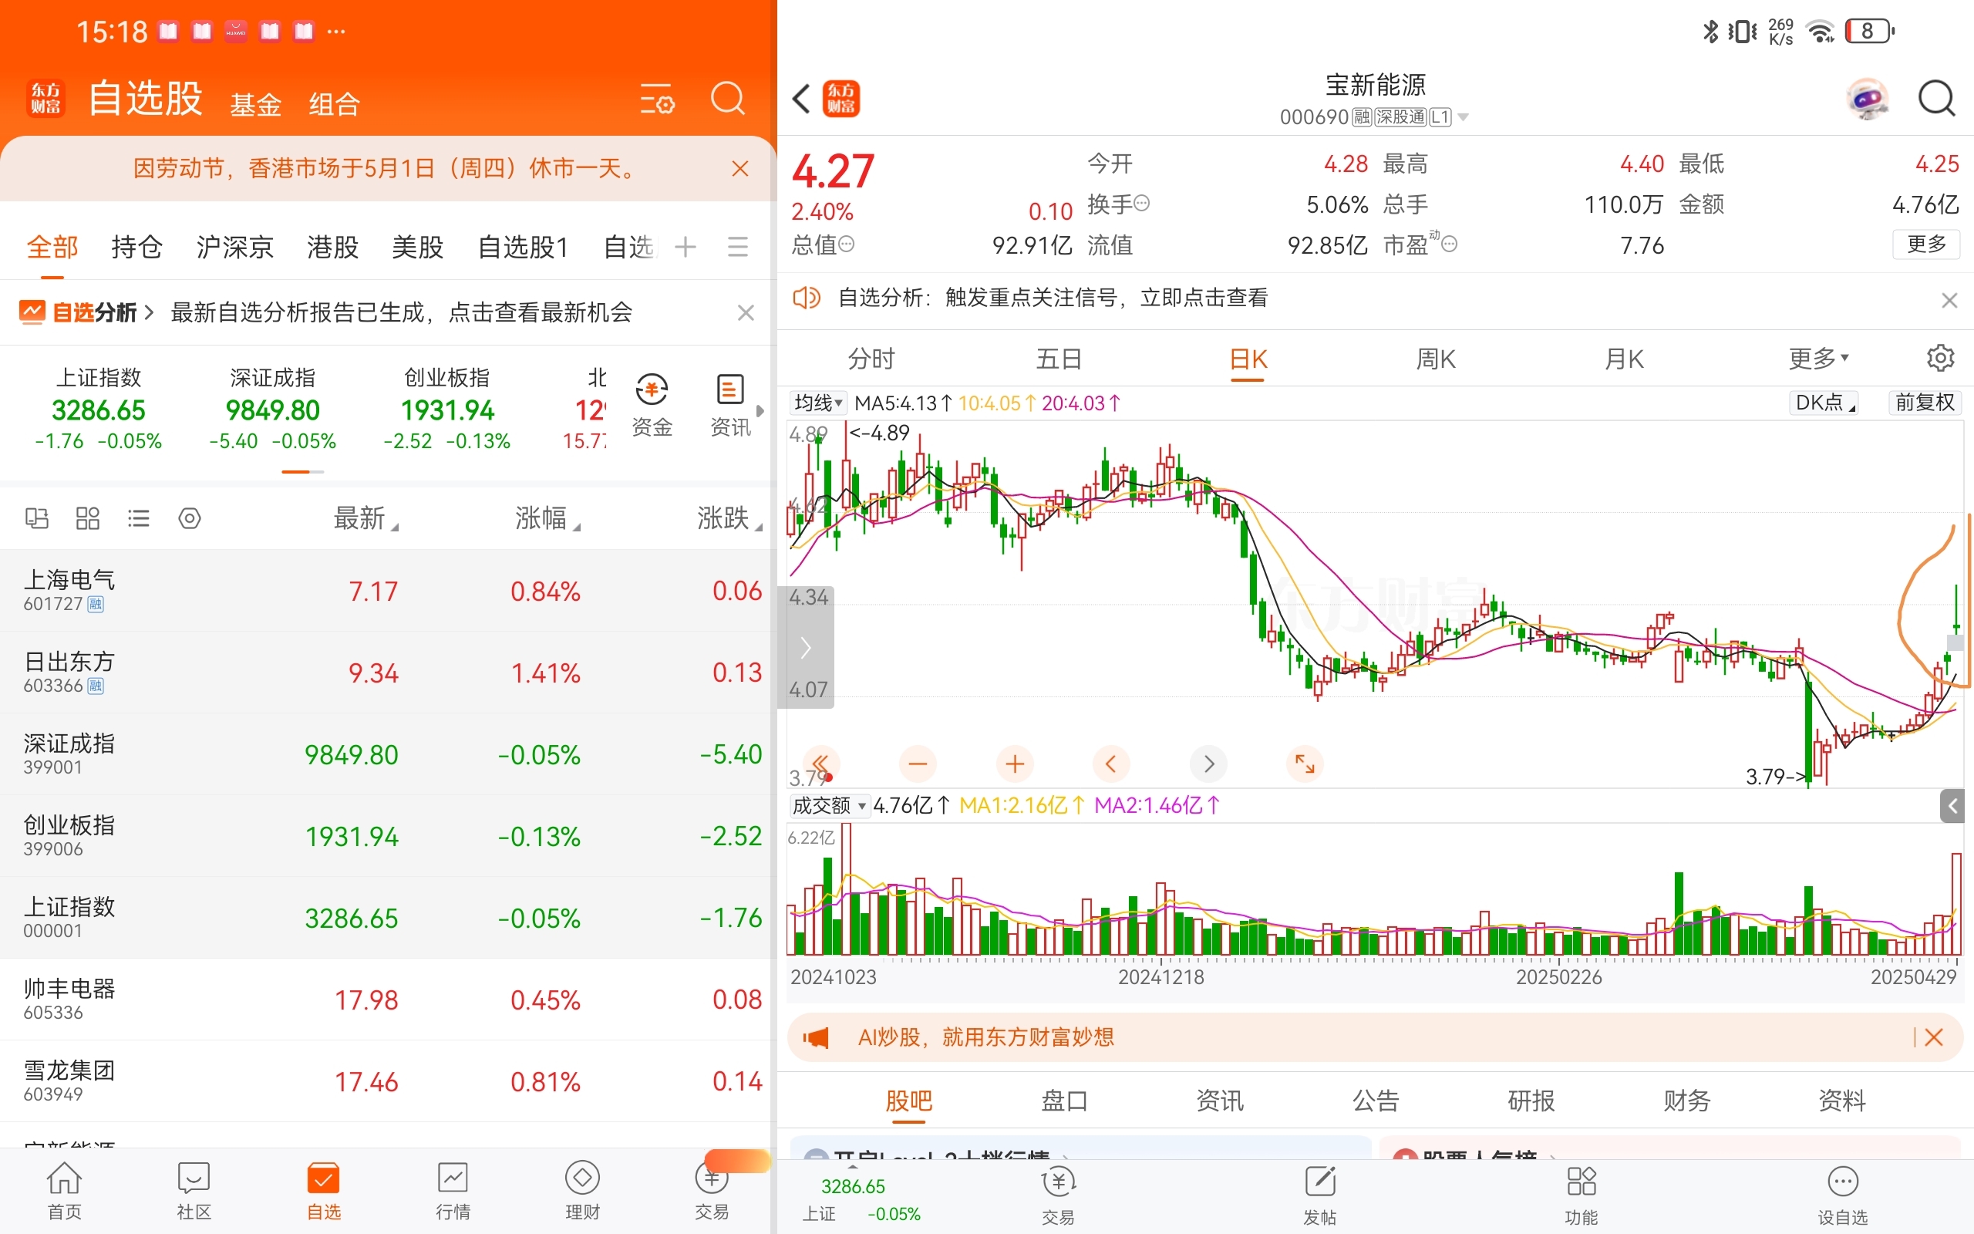Open 首页 home in bottom nav
Image resolution: width=1974 pixels, height=1234 pixels.
(65, 1192)
